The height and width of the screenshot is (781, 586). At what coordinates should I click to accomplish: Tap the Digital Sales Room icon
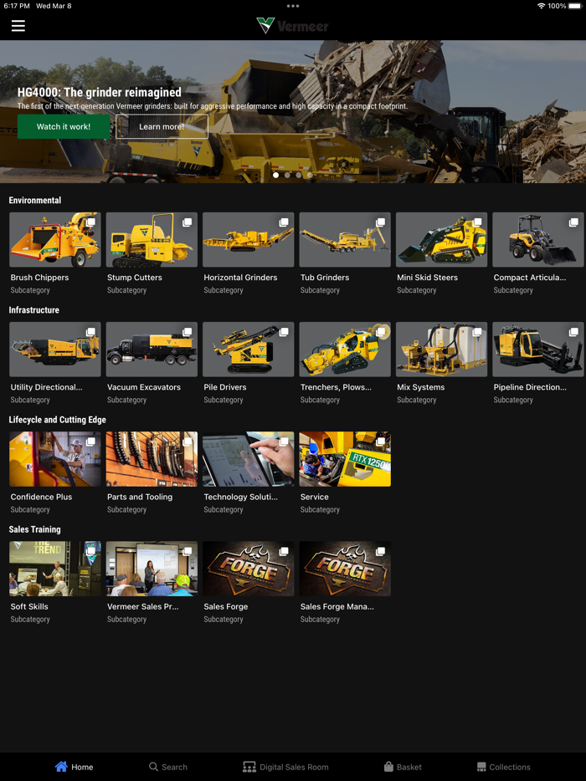[249, 767]
